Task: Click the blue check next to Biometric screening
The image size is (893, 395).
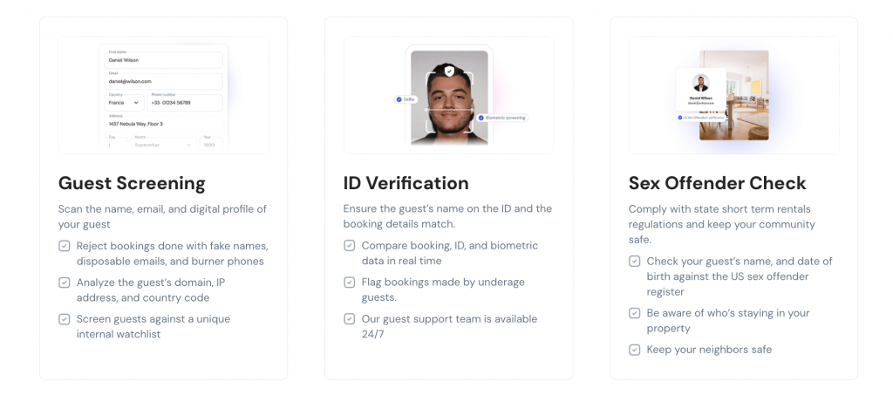Action: [x=481, y=117]
